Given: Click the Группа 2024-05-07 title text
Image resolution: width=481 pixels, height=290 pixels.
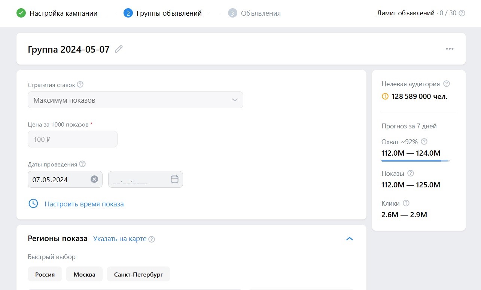Looking at the screenshot, I should [x=69, y=49].
